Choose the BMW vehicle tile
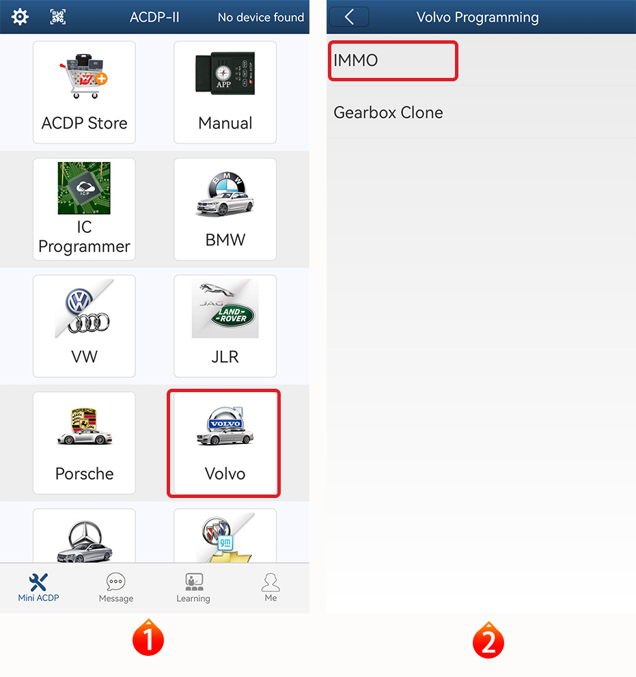The width and height of the screenshot is (636, 677). 225,209
